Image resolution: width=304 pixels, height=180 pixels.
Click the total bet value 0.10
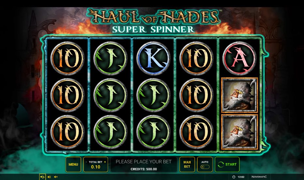coord(96,167)
